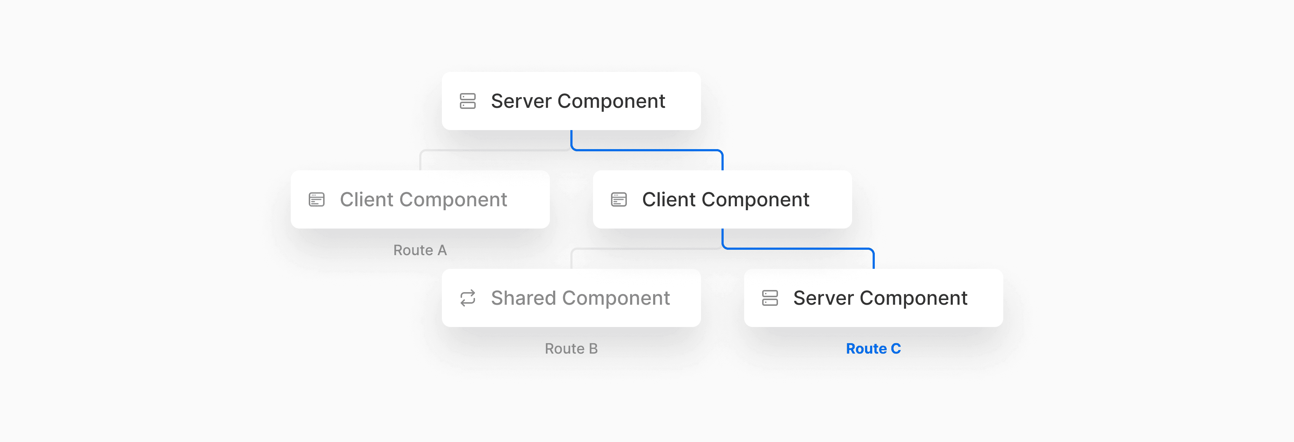This screenshot has width=1294, height=442.
Task: Click the server stack icon in top Server Component
Action: click(468, 101)
